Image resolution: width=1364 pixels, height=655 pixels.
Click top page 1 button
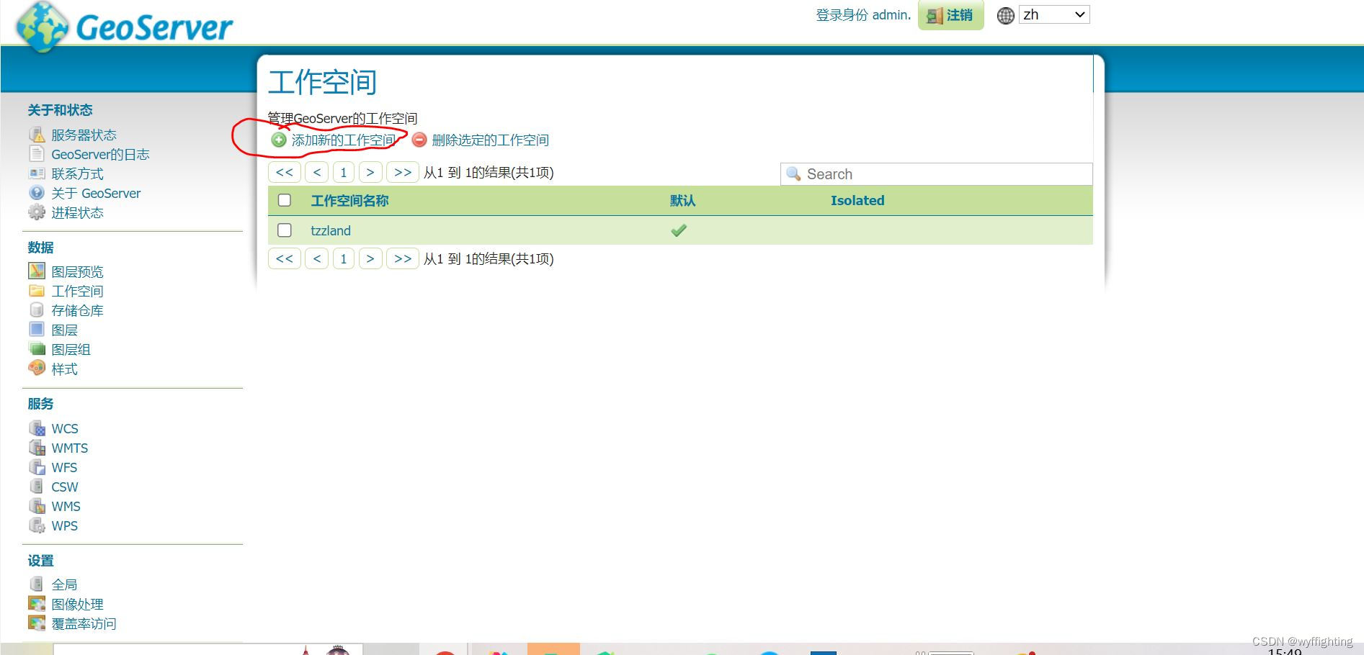(x=344, y=172)
